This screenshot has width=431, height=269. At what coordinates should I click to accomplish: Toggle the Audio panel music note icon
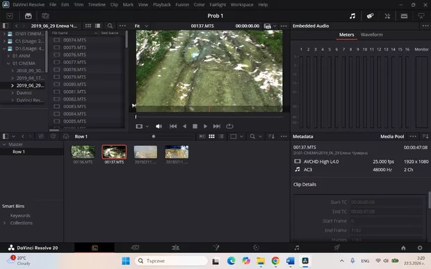[352, 16]
